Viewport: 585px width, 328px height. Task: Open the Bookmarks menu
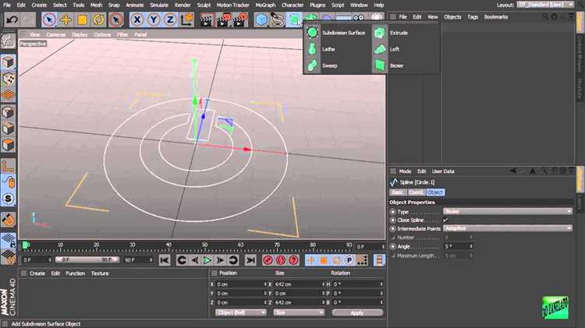496,17
